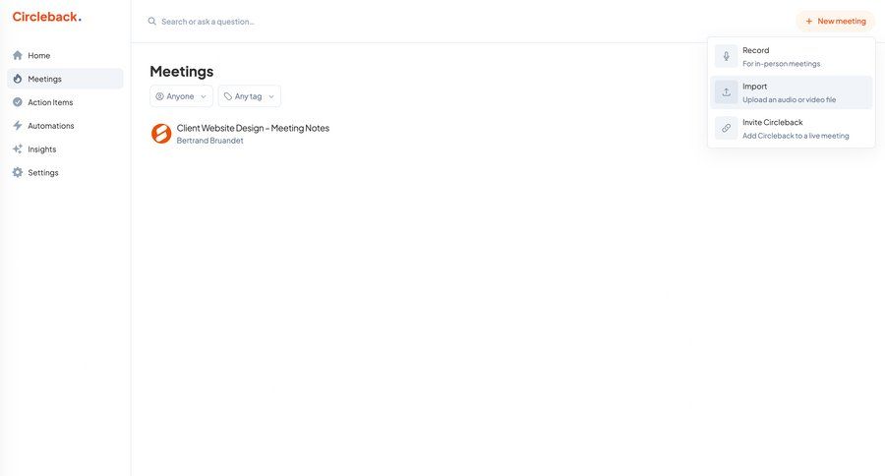This screenshot has height=476, width=885.
Task: Expand the Anyone filter dropdown
Action: (x=181, y=96)
